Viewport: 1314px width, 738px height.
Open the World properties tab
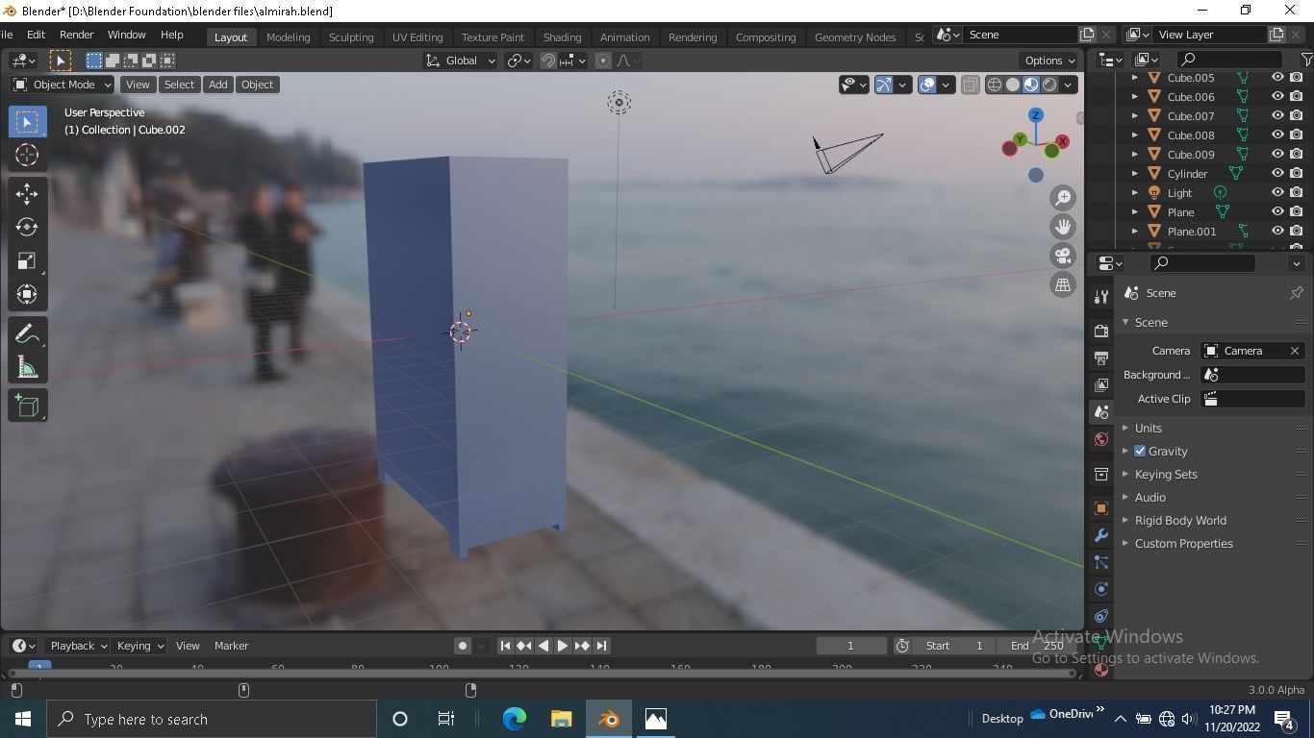click(x=1101, y=439)
